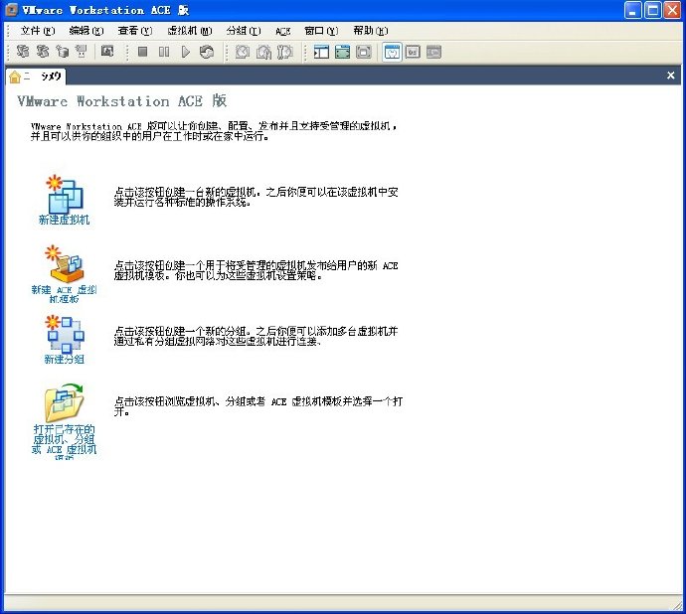Maximize the VMware Workstation window
686x614 pixels.
tap(653, 10)
